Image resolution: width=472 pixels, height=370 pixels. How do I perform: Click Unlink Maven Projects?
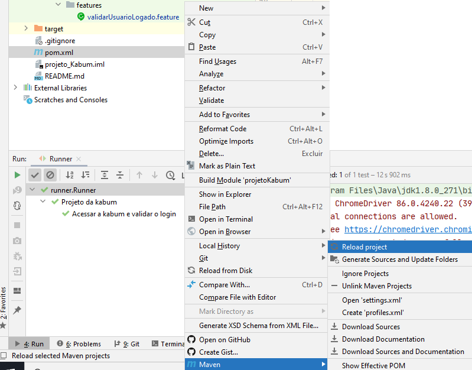tap(400, 286)
